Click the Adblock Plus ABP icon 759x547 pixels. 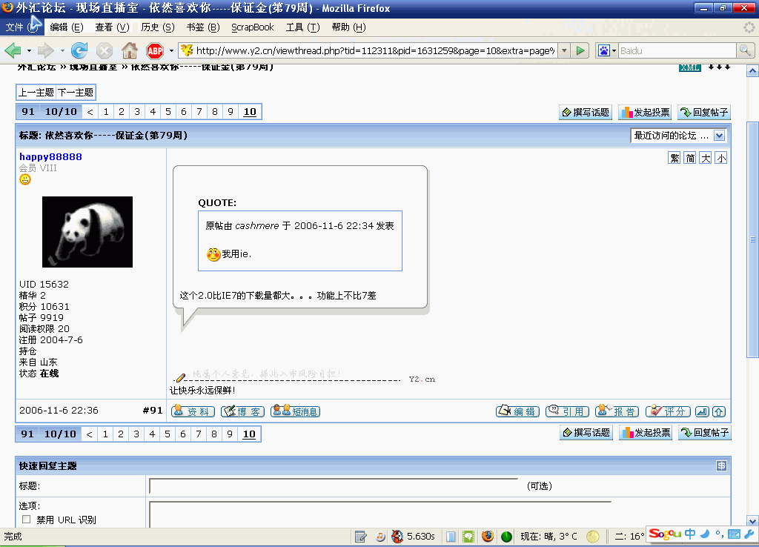click(155, 50)
